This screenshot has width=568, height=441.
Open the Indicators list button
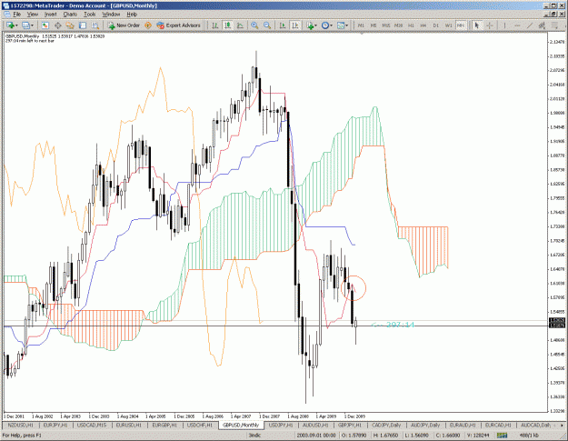click(x=310, y=25)
